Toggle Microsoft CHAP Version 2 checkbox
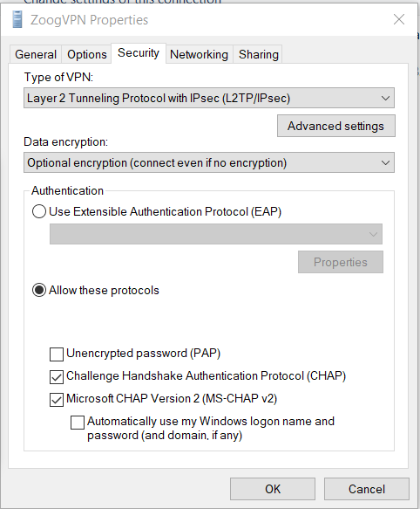The height and width of the screenshot is (509, 420). click(x=57, y=400)
